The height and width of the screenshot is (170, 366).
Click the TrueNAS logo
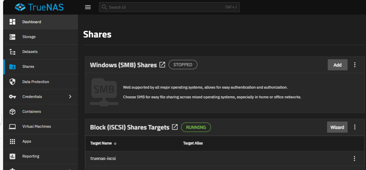39,7
